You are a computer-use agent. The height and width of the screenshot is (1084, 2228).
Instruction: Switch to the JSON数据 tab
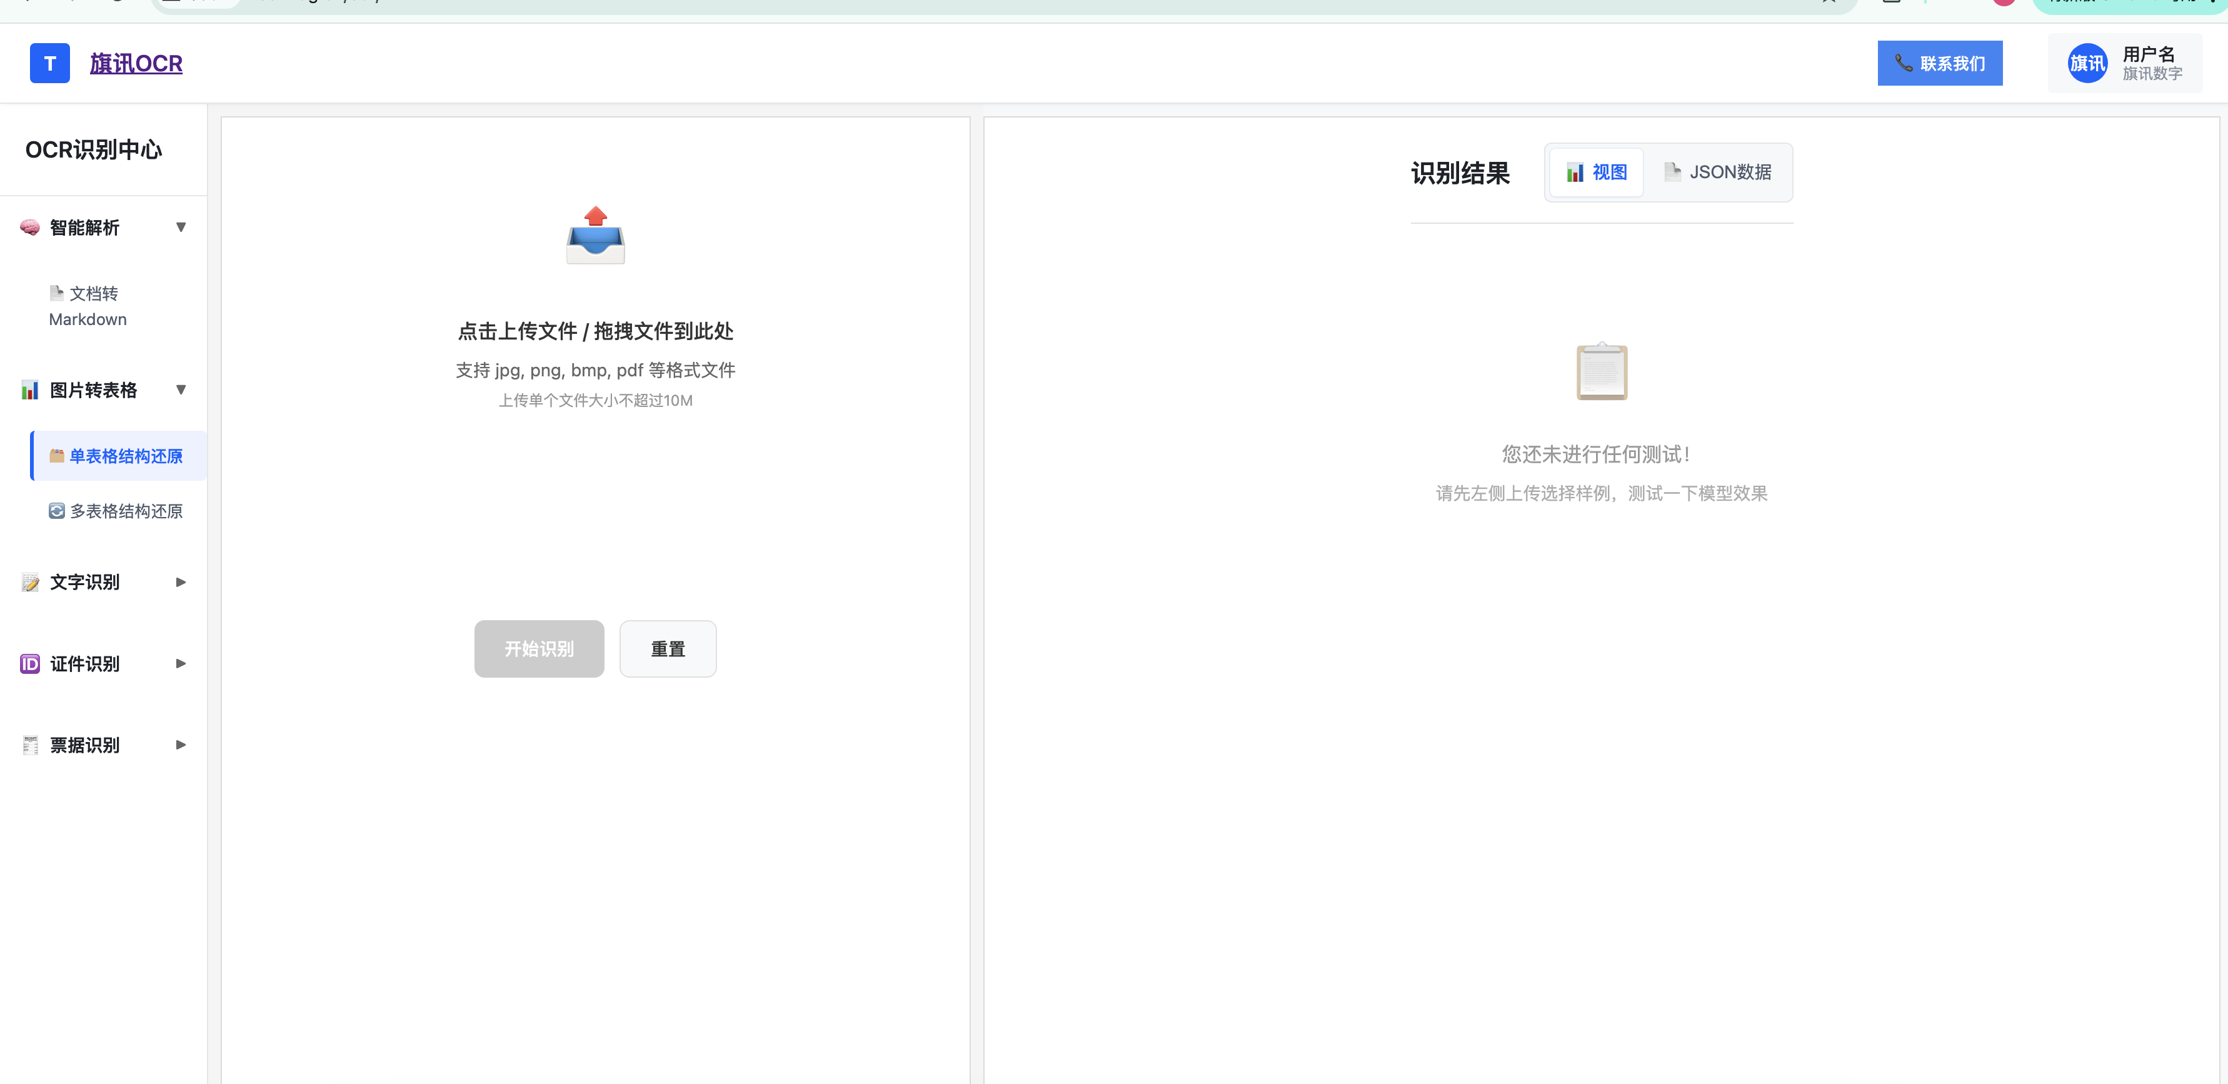coord(1718,172)
